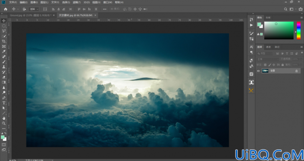The width and height of the screenshot is (304, 161).
Task: Open the 图像(I) menu
Action: click(34, 2)
